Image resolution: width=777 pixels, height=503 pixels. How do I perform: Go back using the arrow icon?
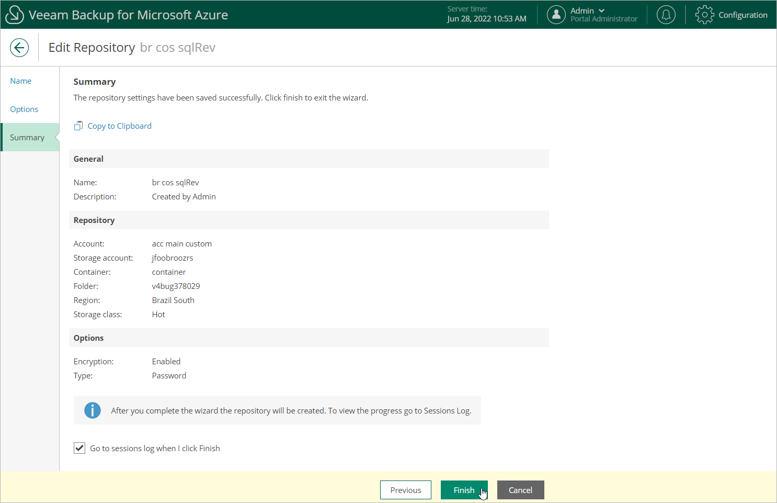point(19,48)
